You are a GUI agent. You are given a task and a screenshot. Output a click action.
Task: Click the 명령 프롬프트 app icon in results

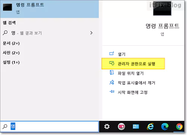[7, 7]
